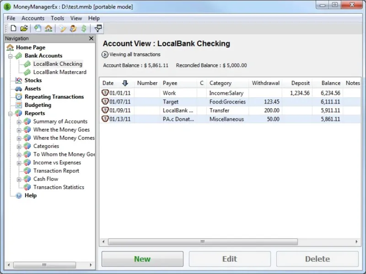Click the Home Page icon in navigation
The height and width of the screenshot is (274, 366).
(10, 47)
